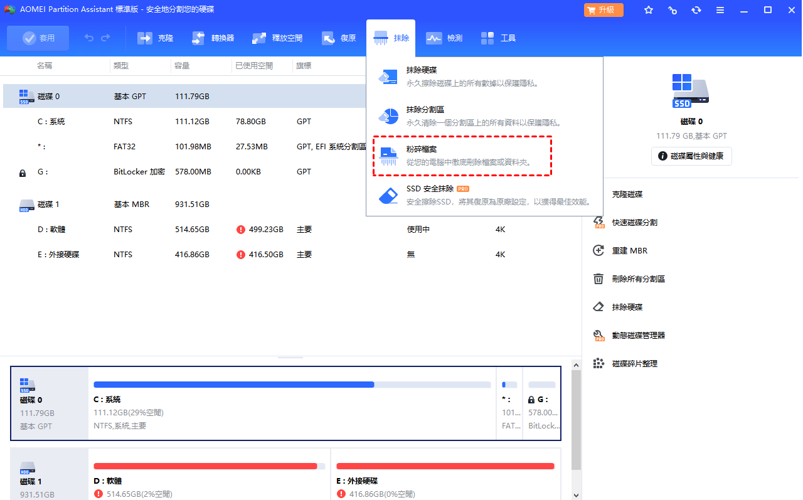Choose 抹除分割區 from the dropdown menu
This screenshot has height=500, width=803.
click(x=484, y=116)
